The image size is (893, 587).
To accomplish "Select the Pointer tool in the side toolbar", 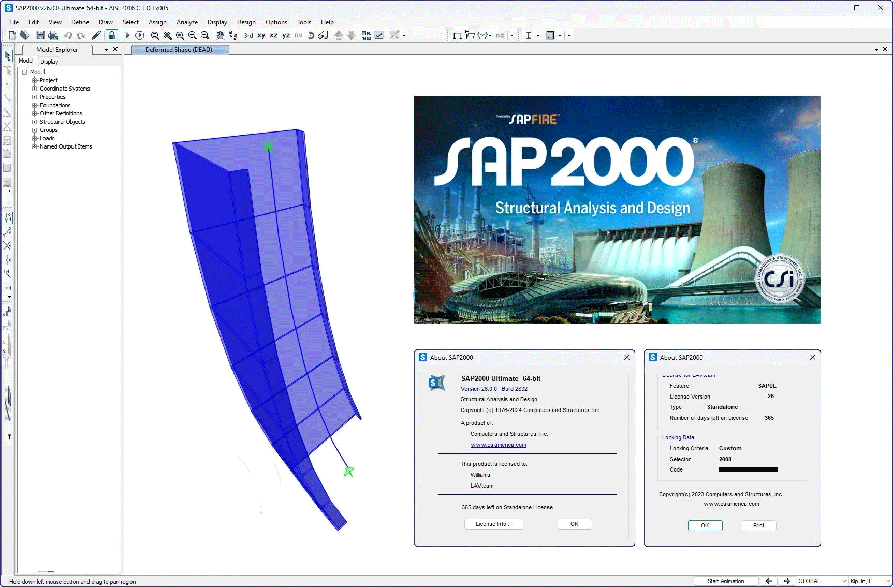I will tap(7, 55).
